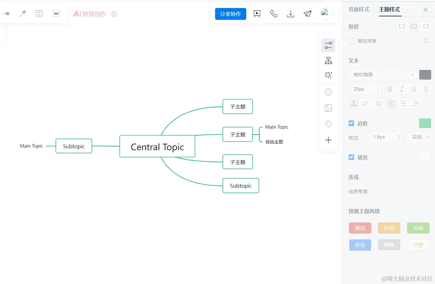Apply the 完成 preset style
Image resolution: width=435 pixels, height=284 pixels.
[418, 228]
